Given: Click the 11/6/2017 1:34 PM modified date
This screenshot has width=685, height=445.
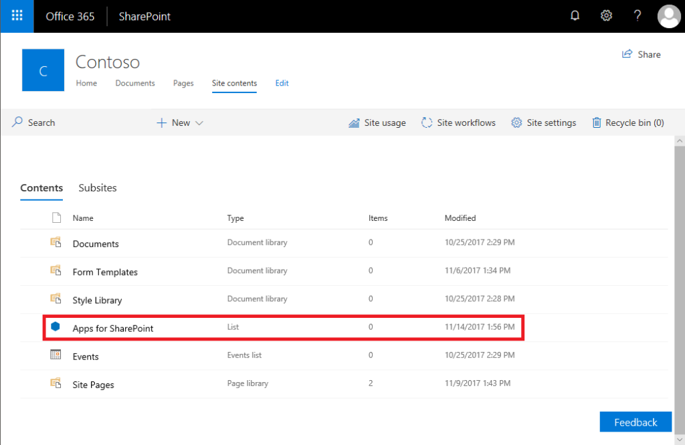Looking at the screenshot, I should click(x=478, y=270).
